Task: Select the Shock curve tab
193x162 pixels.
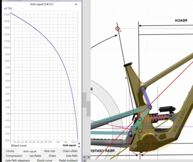Action: click(x=44, y=160)
